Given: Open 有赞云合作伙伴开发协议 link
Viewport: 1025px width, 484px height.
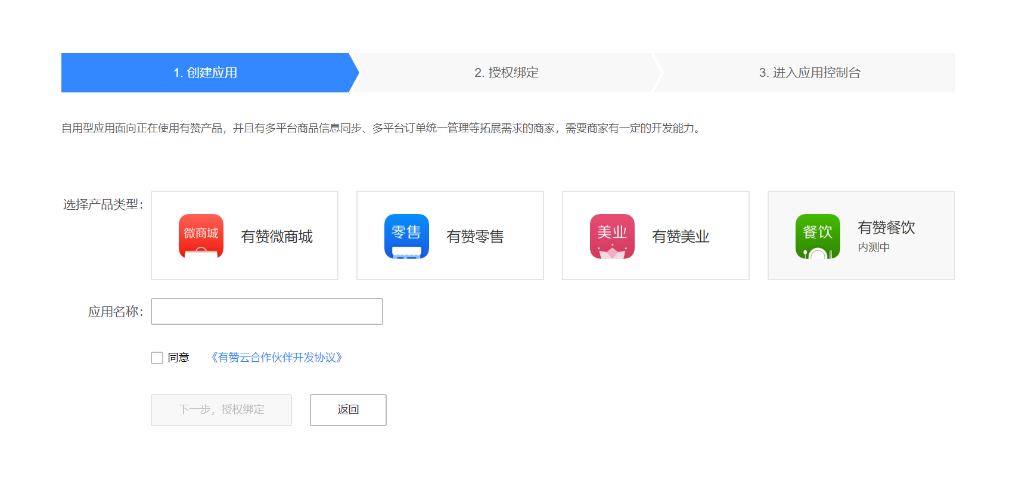Looking at the screenshot, I should [x=277, y=358].
